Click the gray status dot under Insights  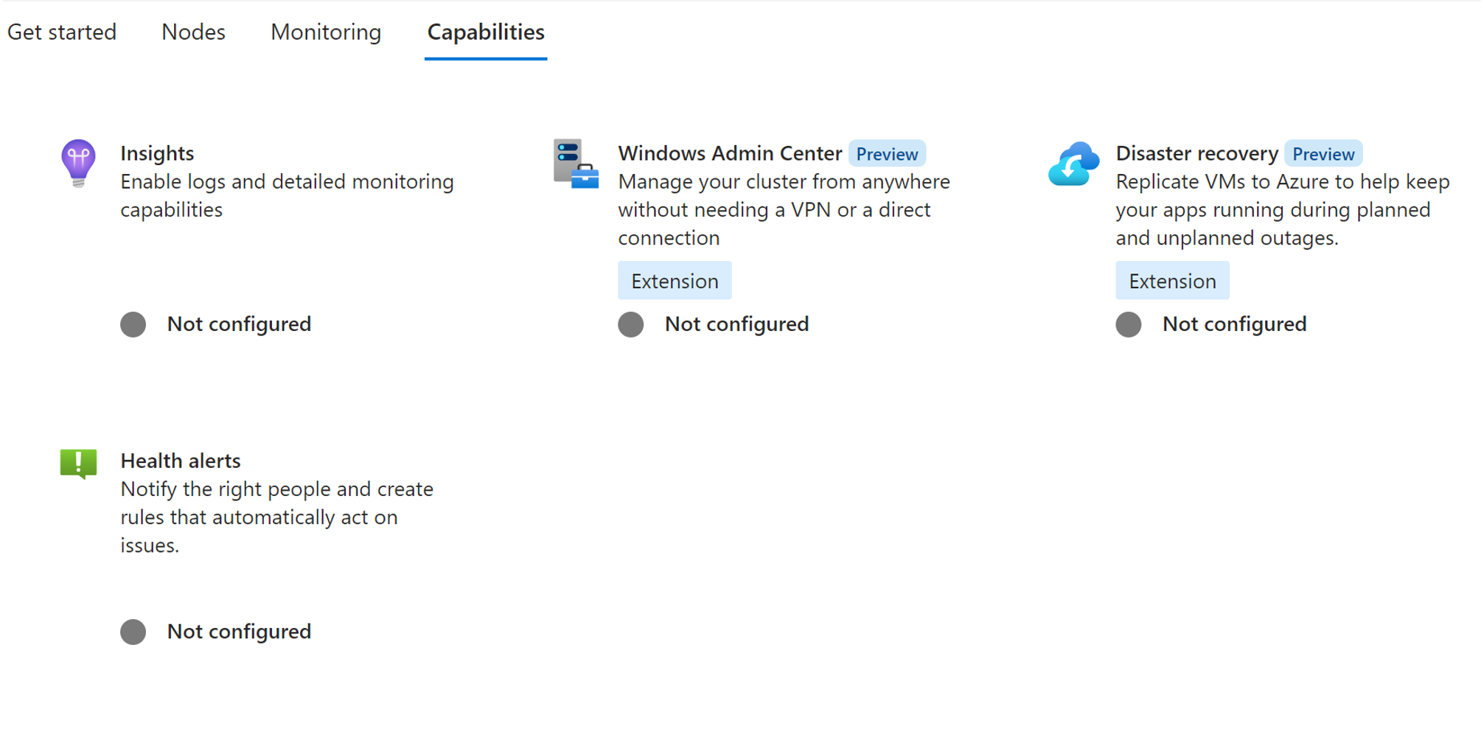[133, 324]
